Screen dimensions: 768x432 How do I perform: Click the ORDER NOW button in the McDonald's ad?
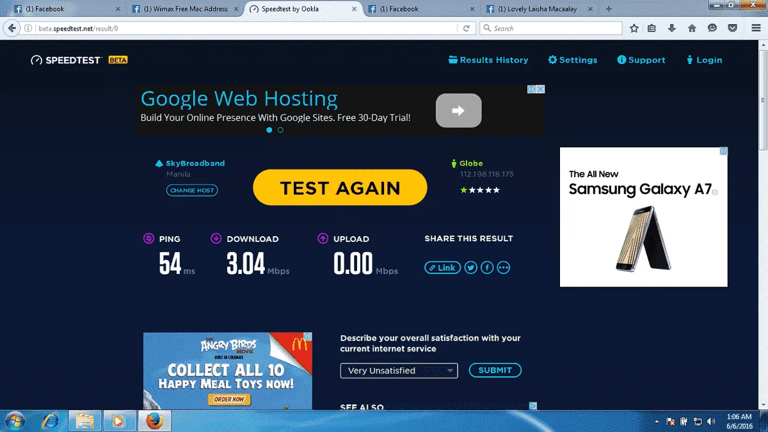[x=228, y=399]
